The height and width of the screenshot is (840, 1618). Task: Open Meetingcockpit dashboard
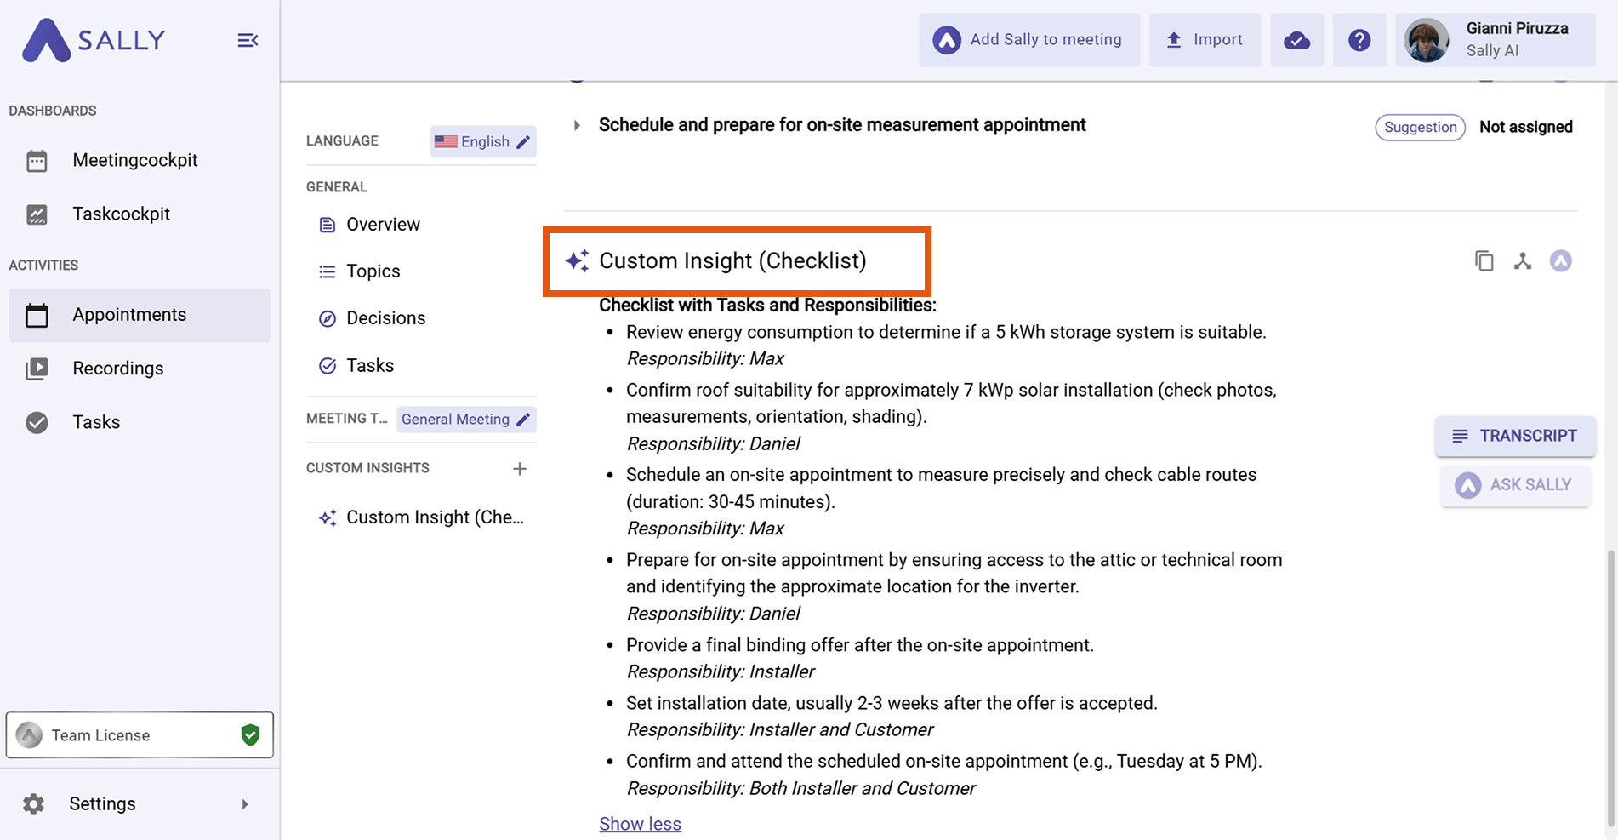click(x=134, y=160)
